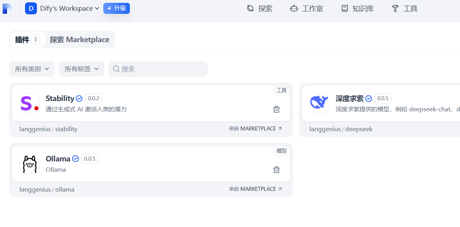Click Stability description 通过生成式 AI 激活人类的潜力
Image resolution: width=460 pixels, height=227 pixels.
(x=86, y=109)
